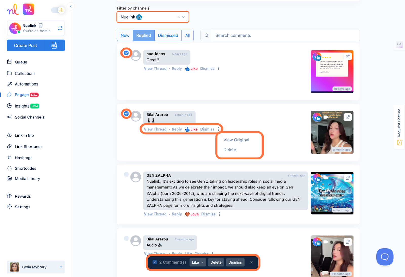Clear the Nuelink channel filter
The height and width of the screenshot is (277, 405).
pyautogui.click(x=179, y=17)
